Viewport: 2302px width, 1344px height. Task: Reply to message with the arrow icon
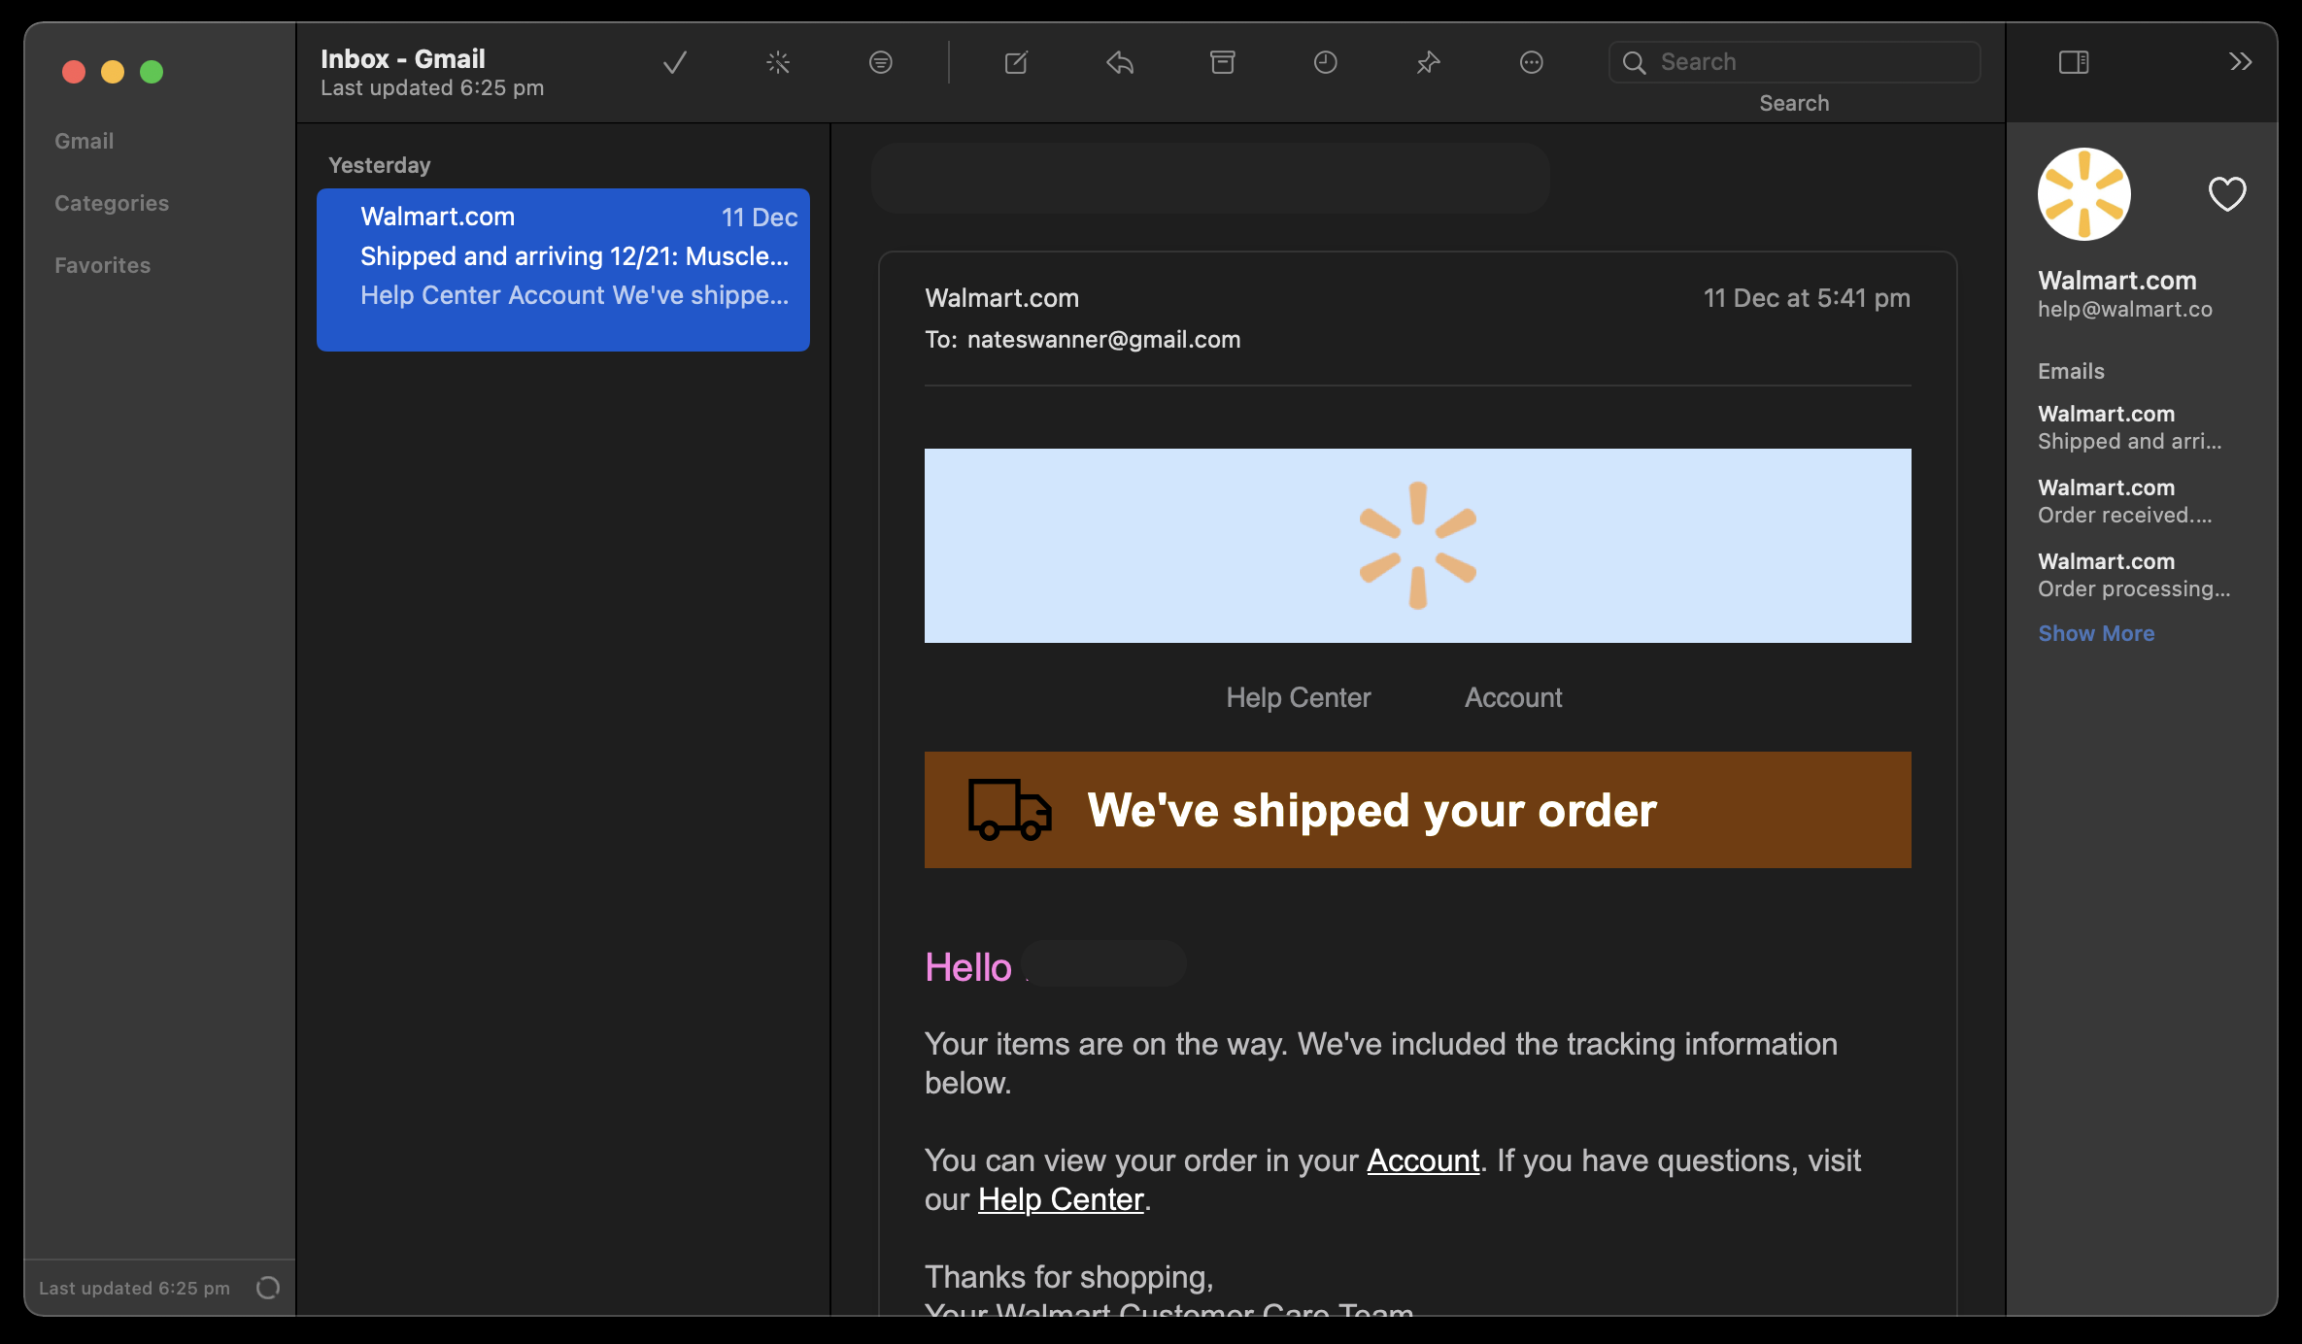click(1120, 63)
